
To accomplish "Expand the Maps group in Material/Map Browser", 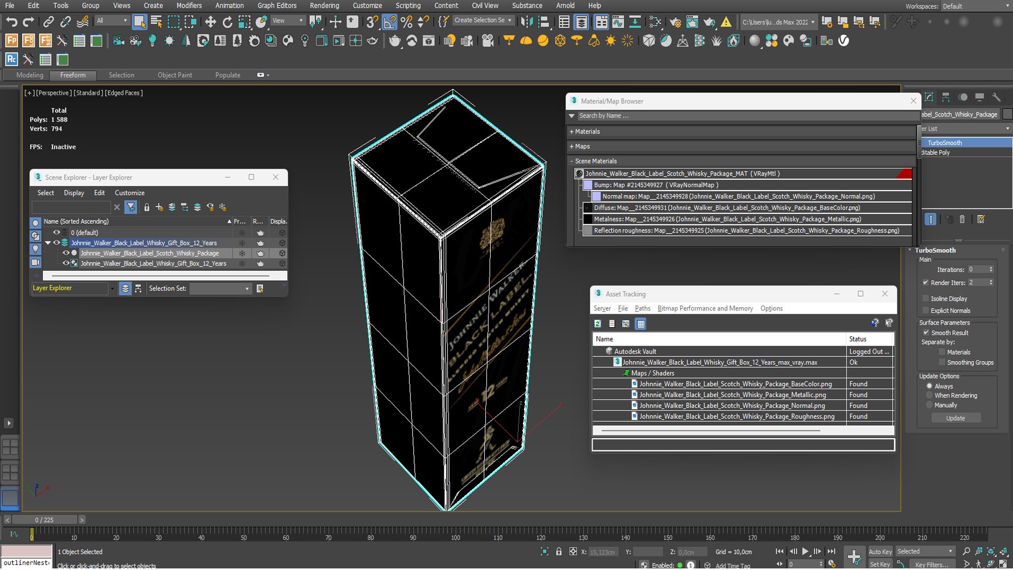I will (x=571, y=146).
